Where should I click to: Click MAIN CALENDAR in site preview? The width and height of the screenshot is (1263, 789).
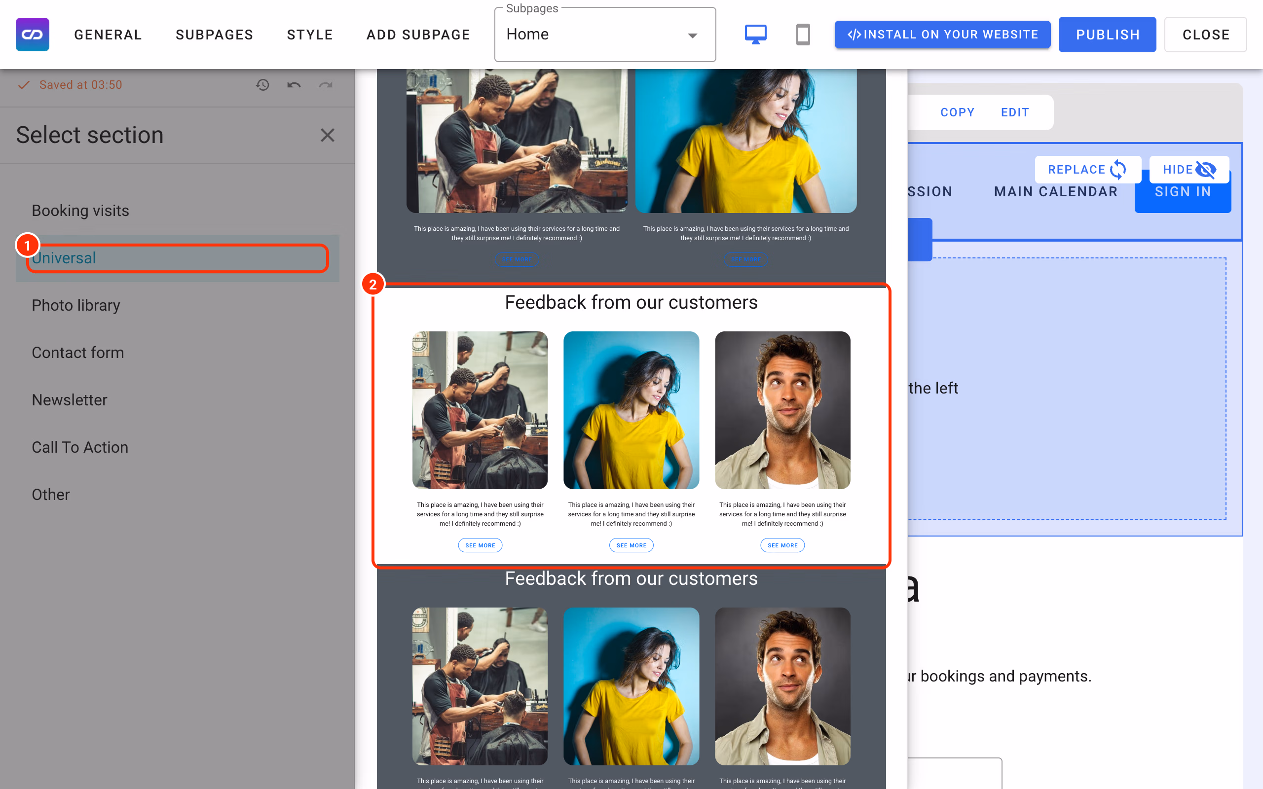point(1056,191)
